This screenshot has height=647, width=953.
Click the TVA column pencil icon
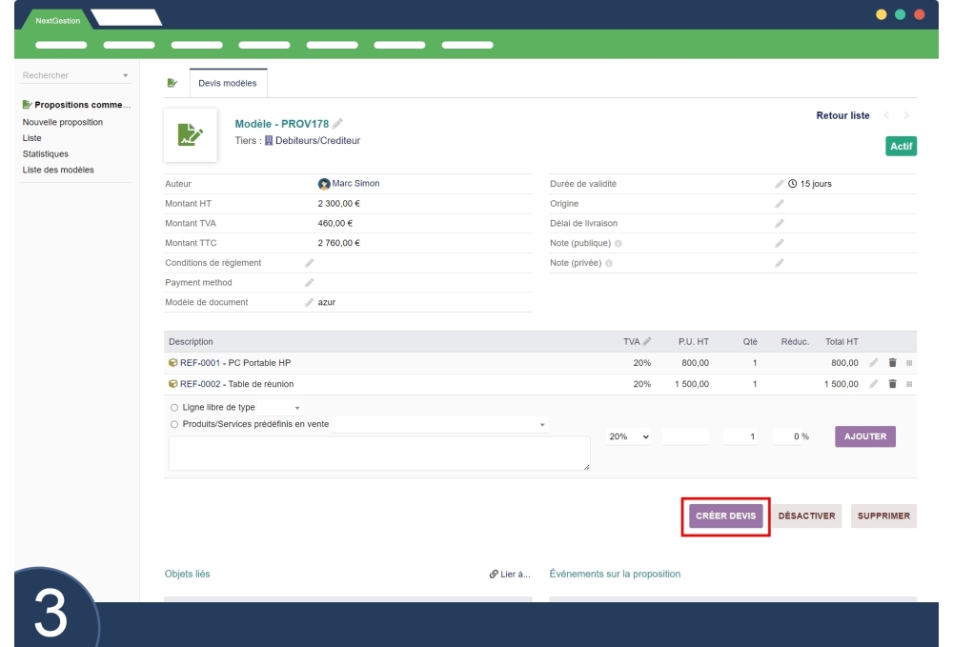click(x=648, y=341)
